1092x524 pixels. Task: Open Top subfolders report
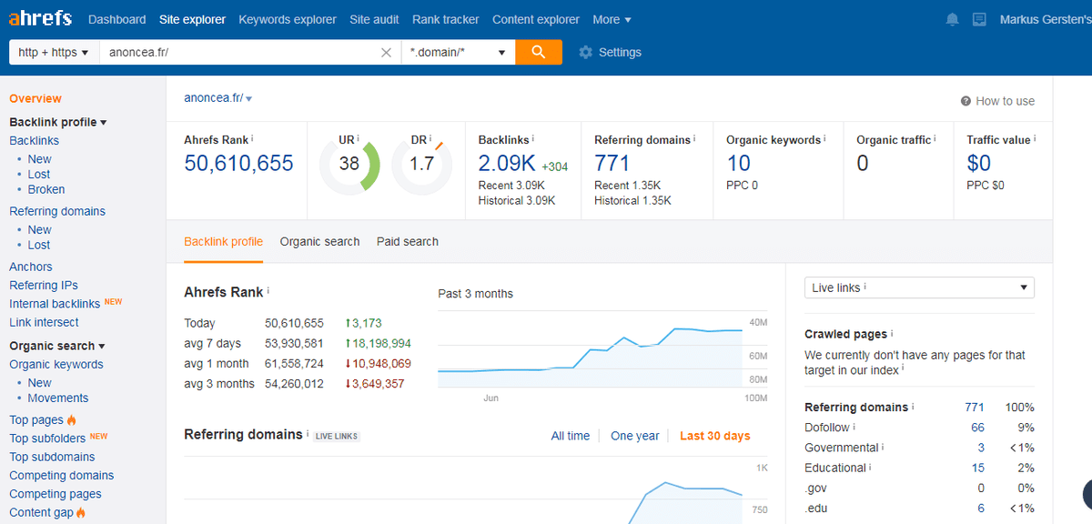(x=47, y=438)
